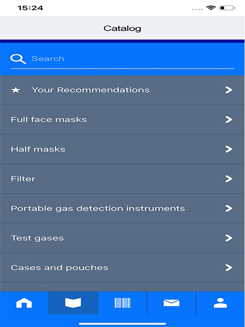Expand the Full face masks chevron
245x327 pixels.
point(228,120)
